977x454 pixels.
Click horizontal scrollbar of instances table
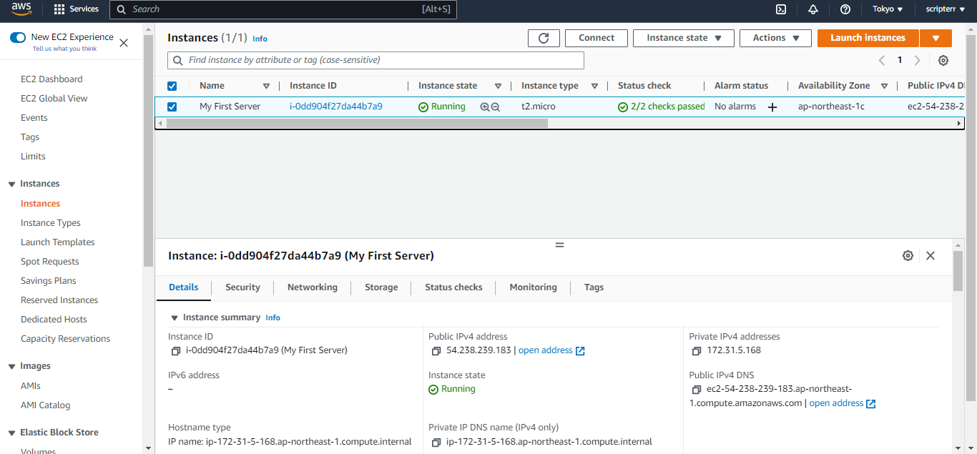356,123
